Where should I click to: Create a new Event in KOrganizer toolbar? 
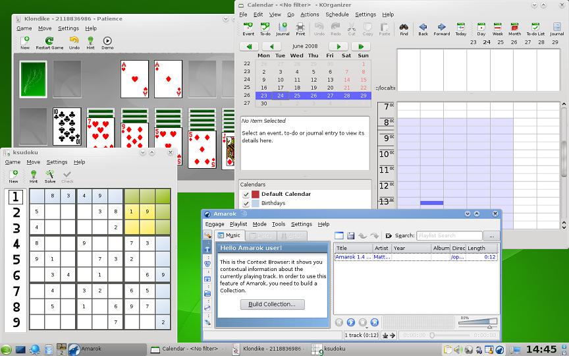click(x=248, y=29)
